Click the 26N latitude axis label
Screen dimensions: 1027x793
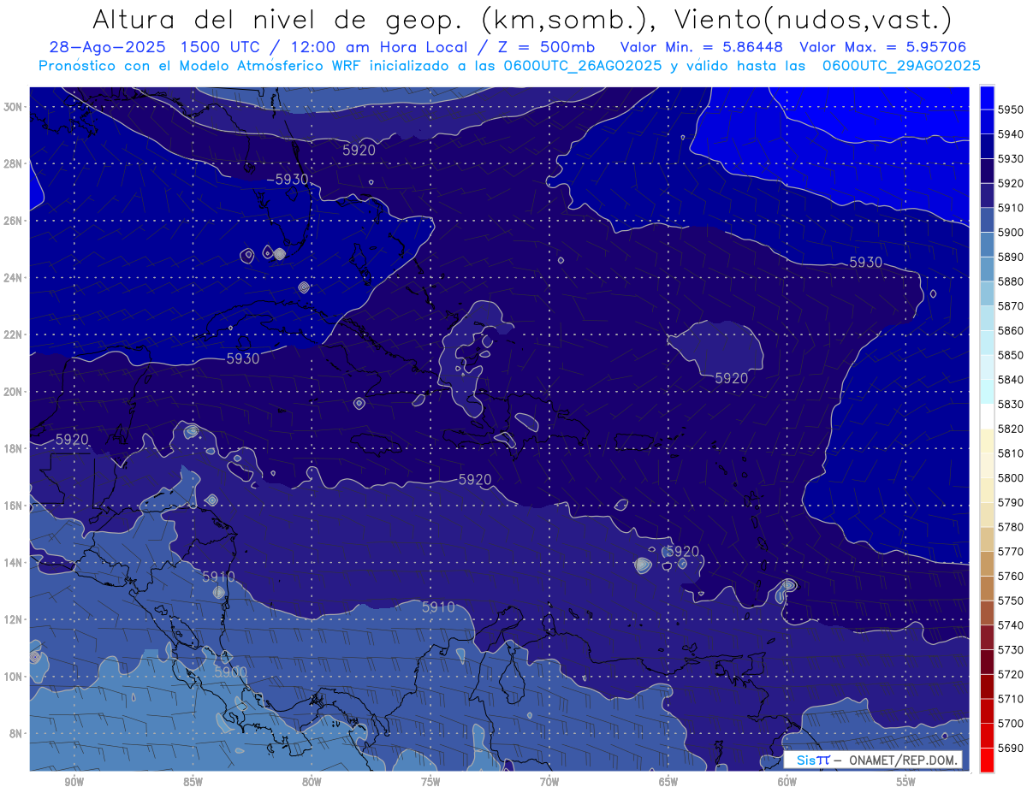point(13,221)
